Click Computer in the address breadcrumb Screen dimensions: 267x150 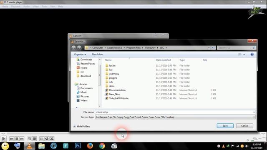click(97, 48)
